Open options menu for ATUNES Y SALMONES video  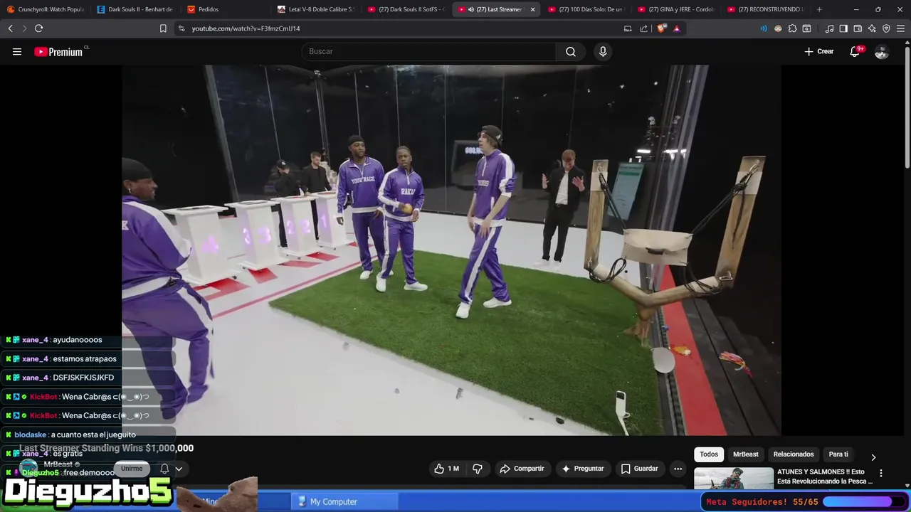click(x=881, y=473)
